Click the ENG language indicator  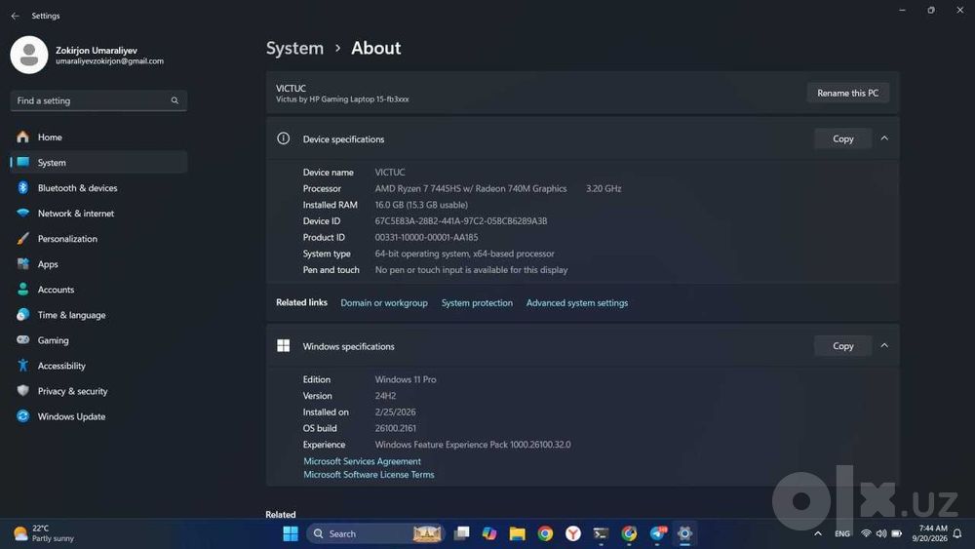842,533
